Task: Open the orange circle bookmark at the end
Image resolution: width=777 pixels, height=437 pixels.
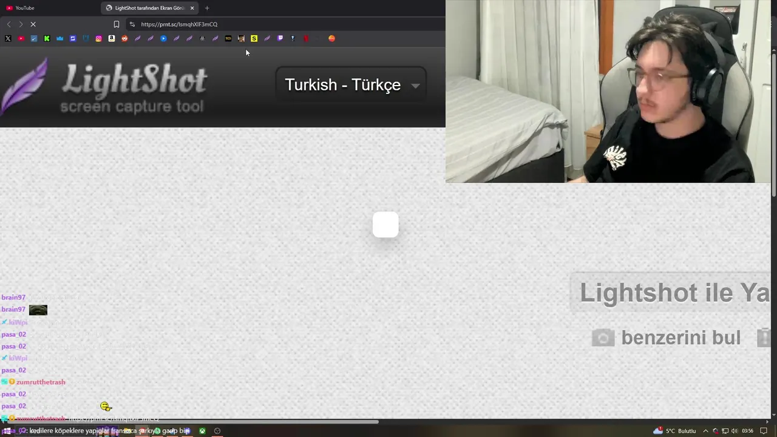Action: (331, 38)
